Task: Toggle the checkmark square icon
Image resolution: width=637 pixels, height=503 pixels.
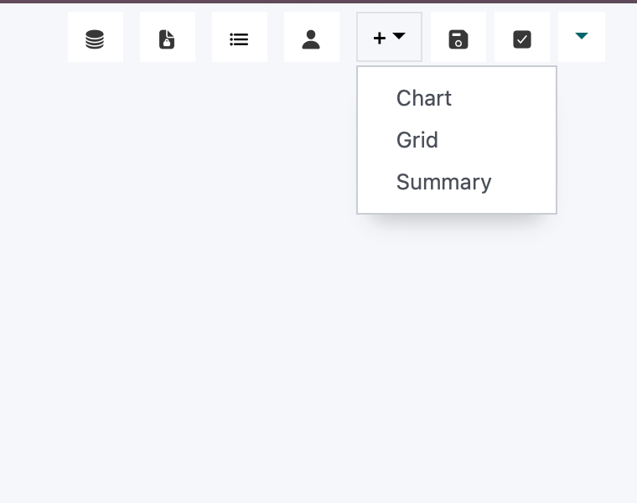Action: coord(522,39)
